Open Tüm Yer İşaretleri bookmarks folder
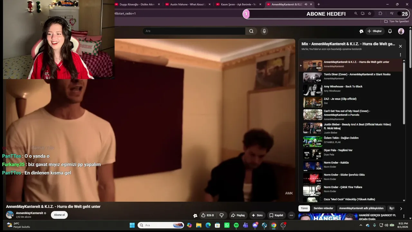Image resolution: width=412 pixels, height=232 pixels. [397, 21]
